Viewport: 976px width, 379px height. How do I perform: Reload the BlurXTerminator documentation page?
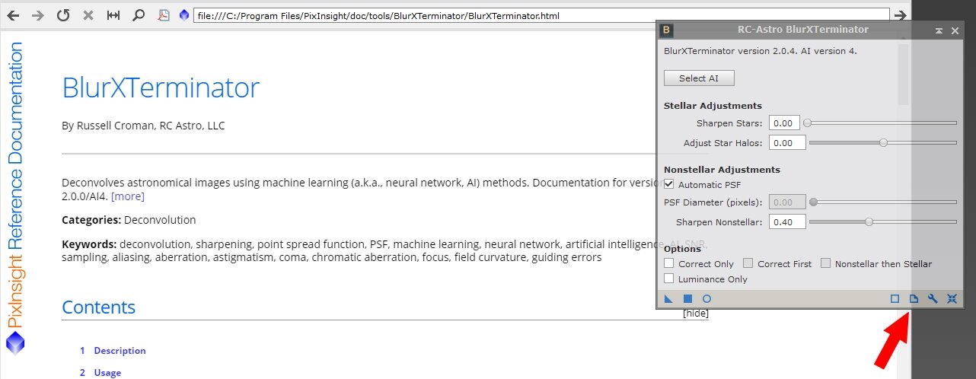(x=63, y=15)
